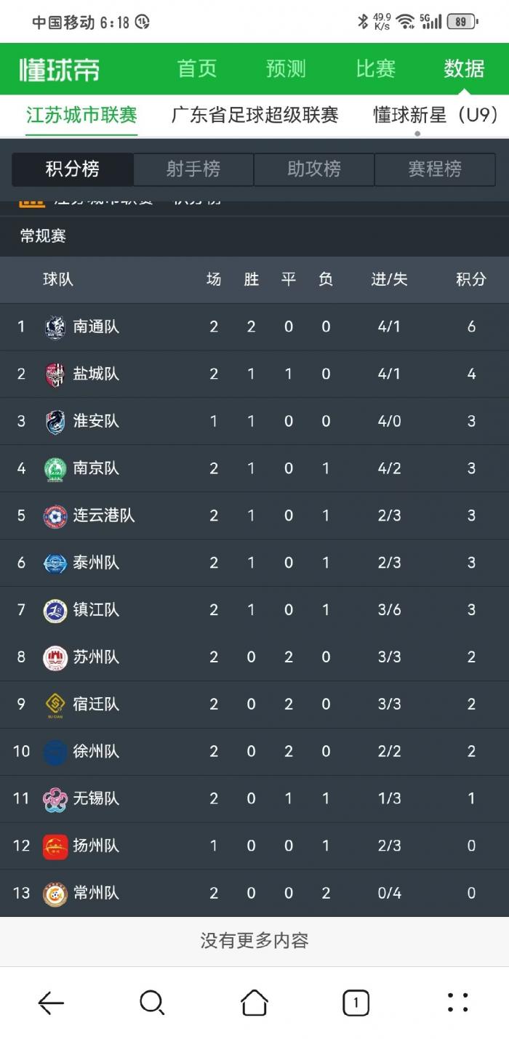Tap the 盐城队 team crest icon
Viewport: 509px width, 1039px height.
click(x=55, y=374)
